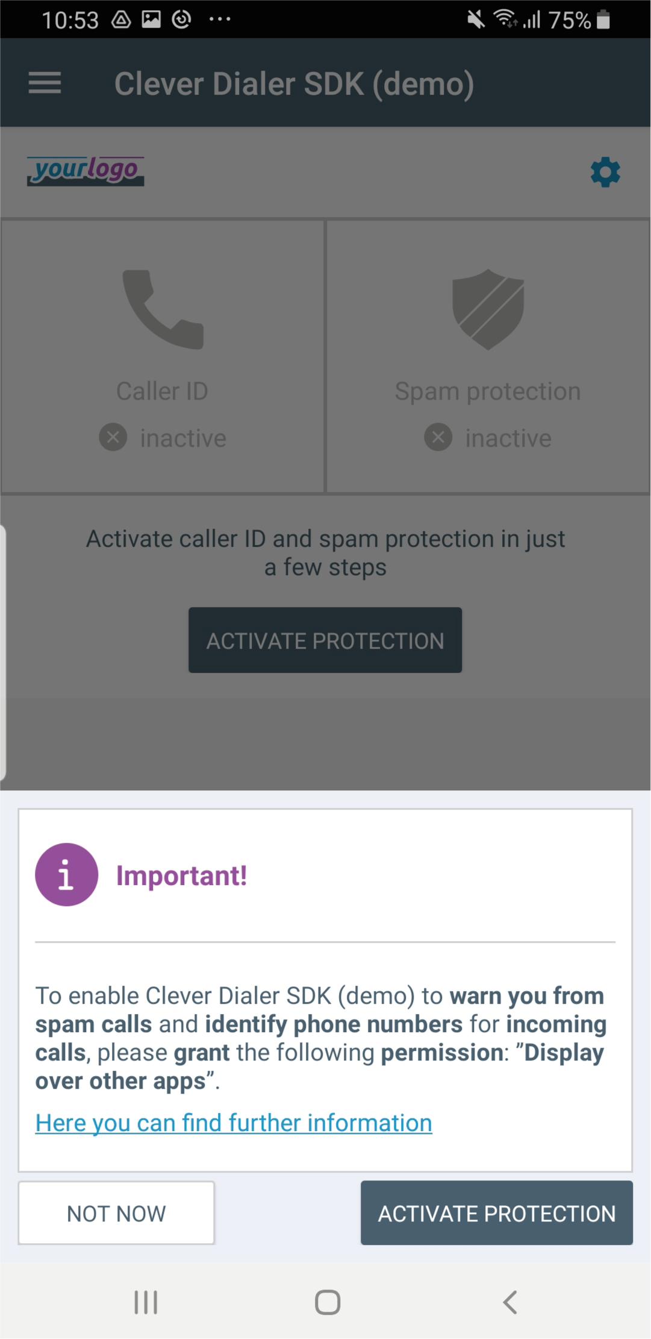Open the status bar overflow dots menu
The image size is (651, 1339).
219,20
